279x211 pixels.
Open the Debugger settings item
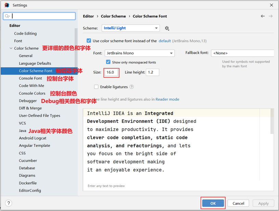(x=28, y=101)
